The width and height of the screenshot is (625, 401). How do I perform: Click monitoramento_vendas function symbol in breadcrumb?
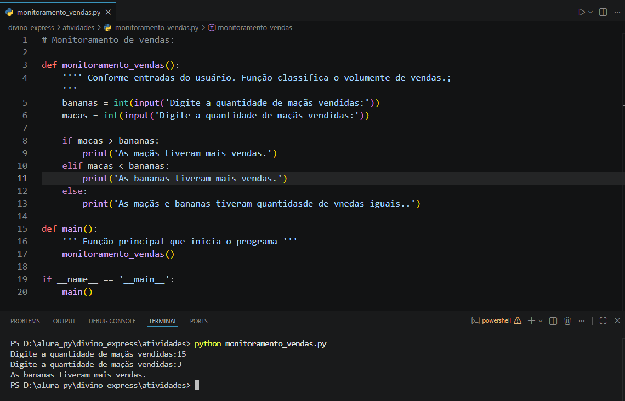255,27
